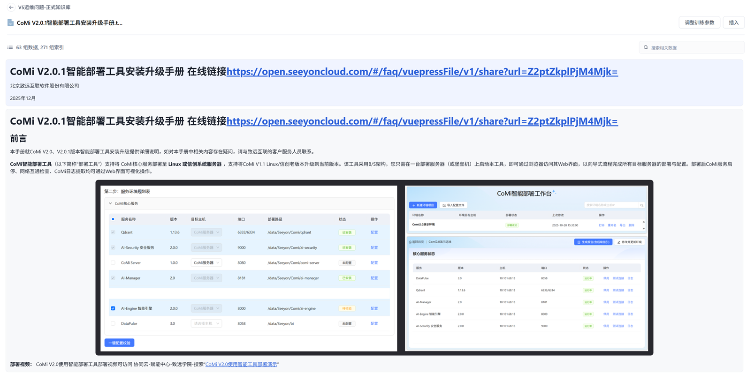Screen dimensions: 747x374
Task: Collapse the CoMi核心服务 section chevron
Action: coord(110,203)
